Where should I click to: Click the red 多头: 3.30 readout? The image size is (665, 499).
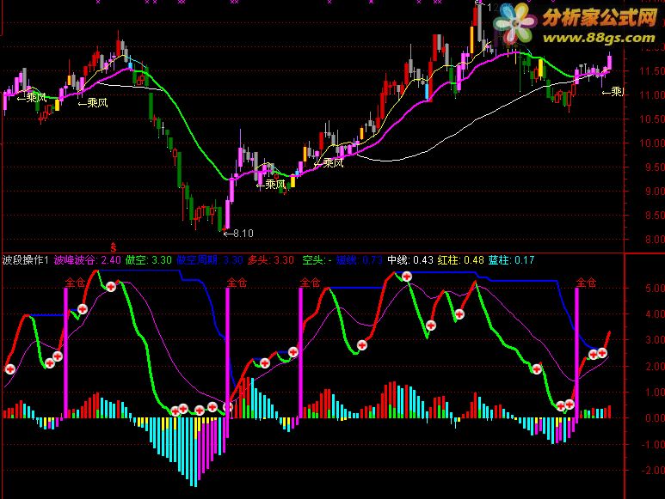[x=271, y=260]
